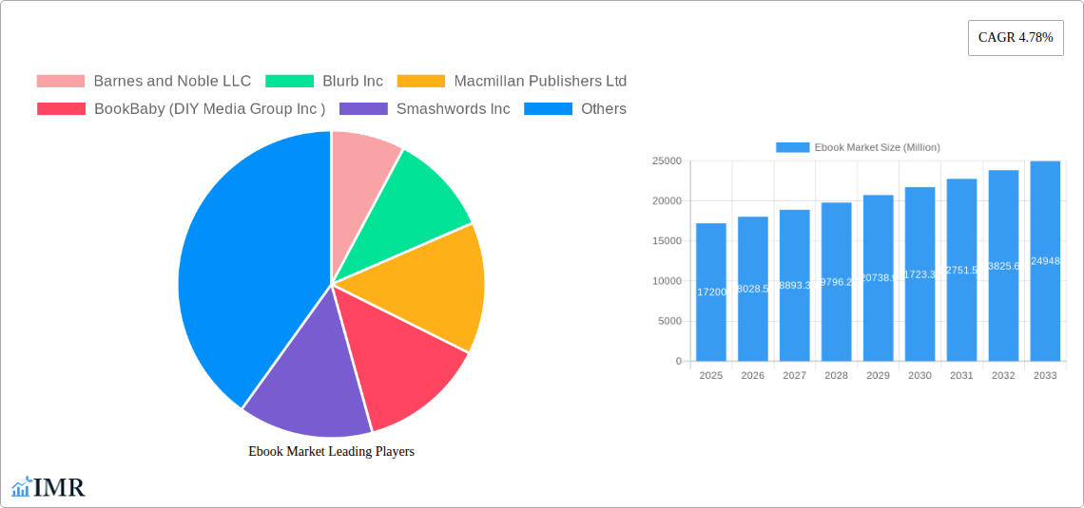Click the 10000 y-axis label
The image size is (1084, 508).
(667, 281)
